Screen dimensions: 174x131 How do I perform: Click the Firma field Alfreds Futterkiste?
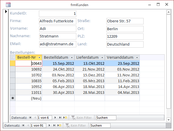tap(58, 21)
